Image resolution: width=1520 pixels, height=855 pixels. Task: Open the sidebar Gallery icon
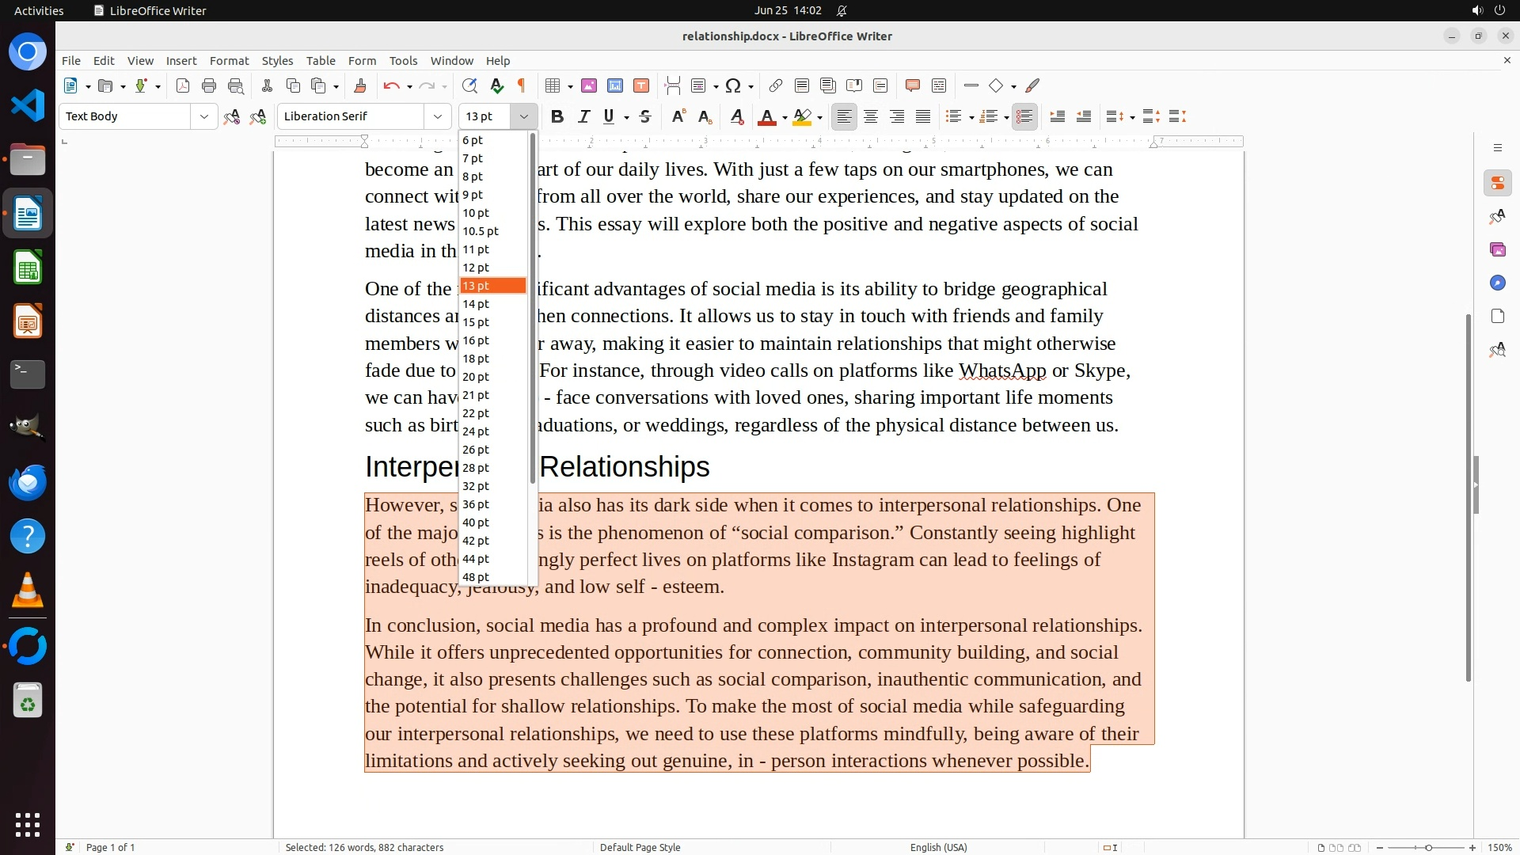[x=1497, y=249]
